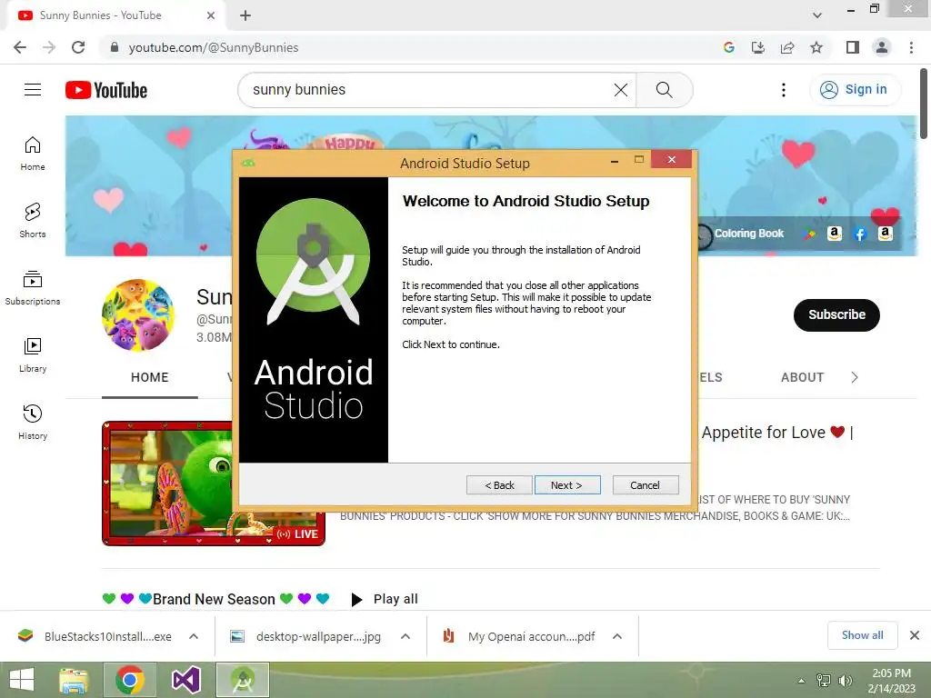Click Show all downloads
Viewport: 931px width, 698px height.
coord(862,635)
